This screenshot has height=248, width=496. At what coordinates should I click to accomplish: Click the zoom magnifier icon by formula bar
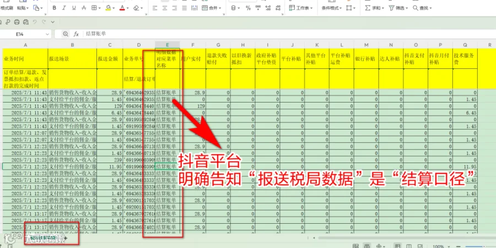(x=66, y=34)
